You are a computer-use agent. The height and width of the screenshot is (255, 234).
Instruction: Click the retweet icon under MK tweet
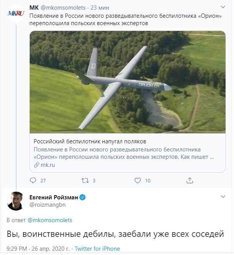[86, 180]
